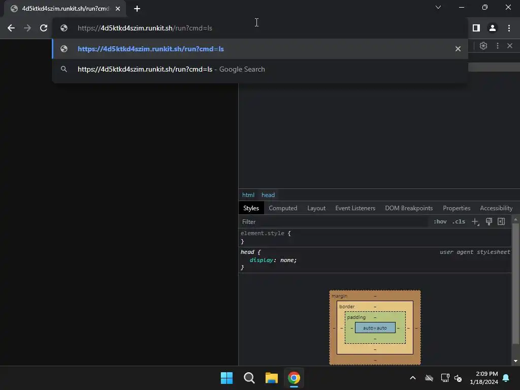This screenshot has width=520, height=390.
Task: Open network display tray icon
Action: click(x=445, y=378)
